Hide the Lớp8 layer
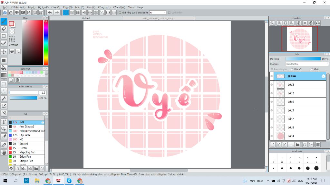 271,128
